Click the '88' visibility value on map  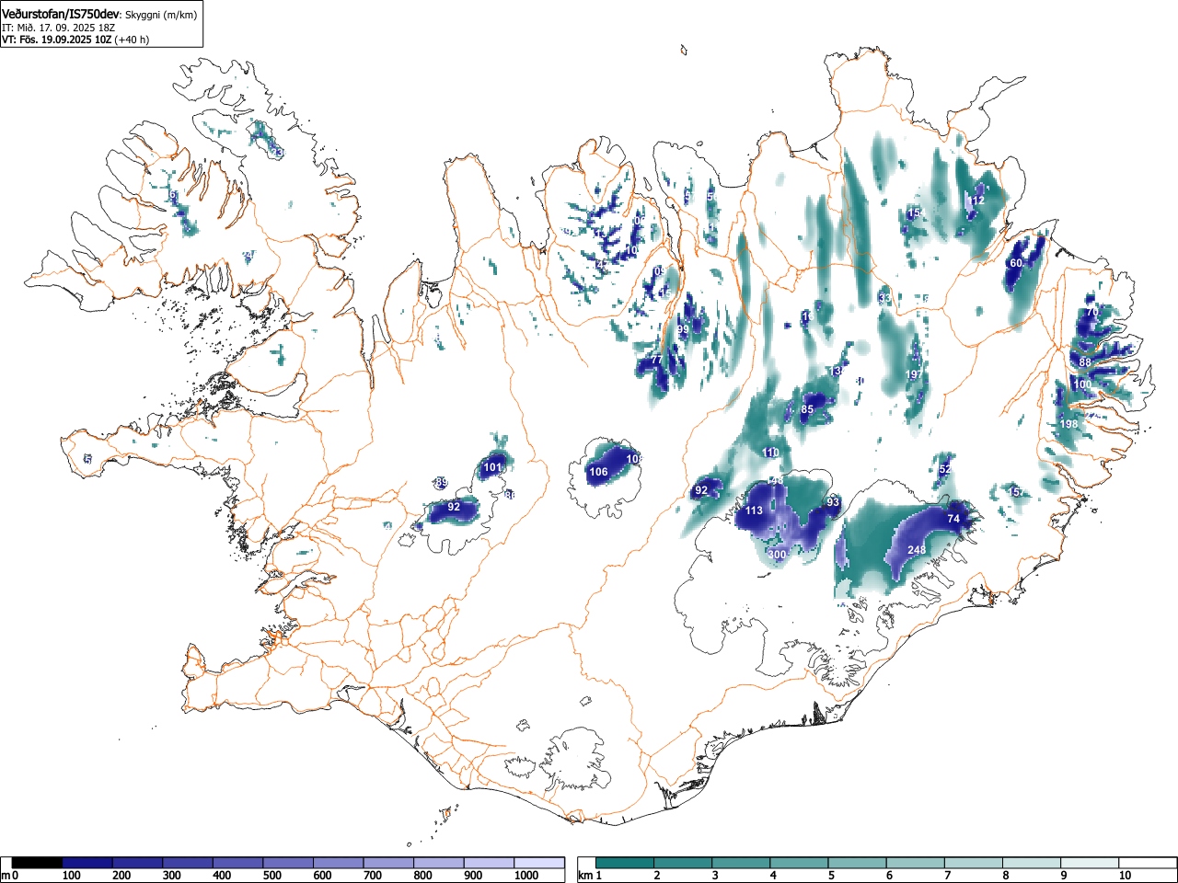1085,362
